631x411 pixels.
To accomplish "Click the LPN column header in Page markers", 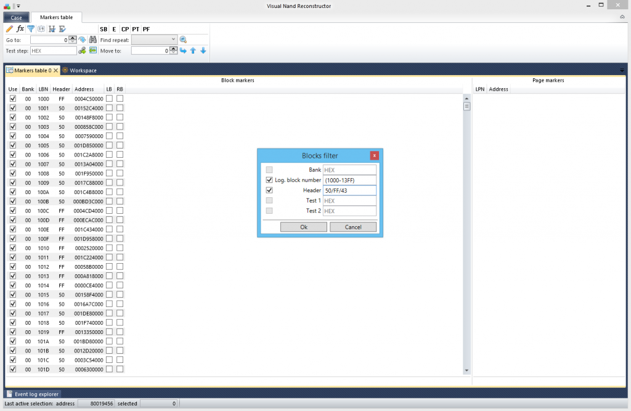I will point(479,89).
